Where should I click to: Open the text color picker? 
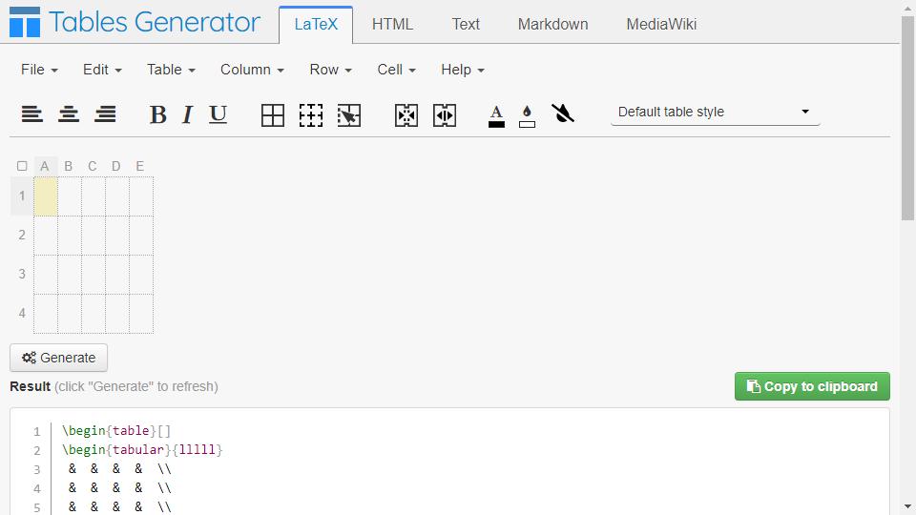click(x=496, y=115)
